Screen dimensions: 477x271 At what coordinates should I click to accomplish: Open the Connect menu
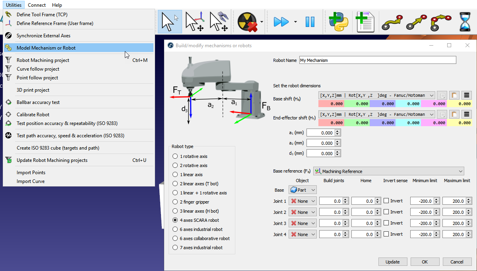37,5
